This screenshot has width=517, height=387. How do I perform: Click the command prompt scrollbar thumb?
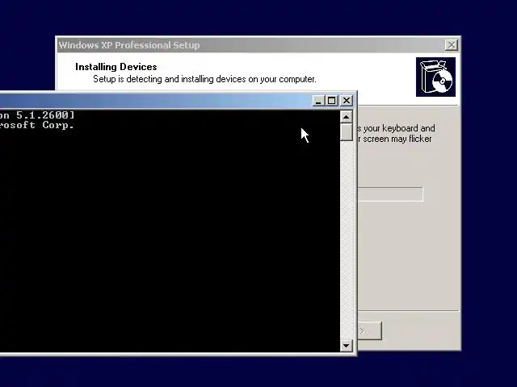346,132
